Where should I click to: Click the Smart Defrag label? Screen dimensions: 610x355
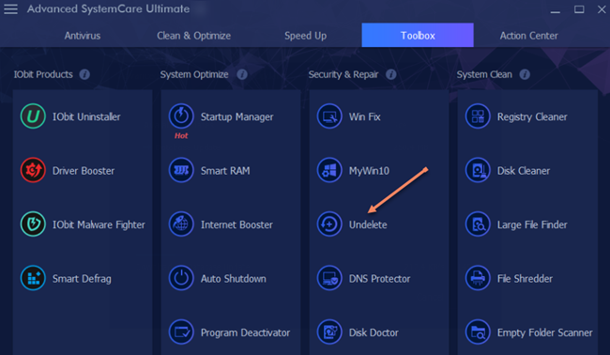82,279
